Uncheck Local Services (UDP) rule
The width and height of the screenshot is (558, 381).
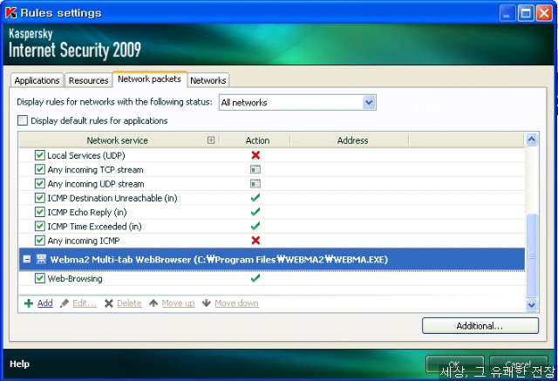[40, 155]
